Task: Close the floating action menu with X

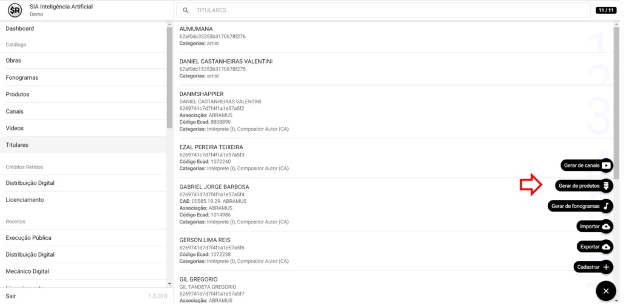Action: [x=606, y=291]
